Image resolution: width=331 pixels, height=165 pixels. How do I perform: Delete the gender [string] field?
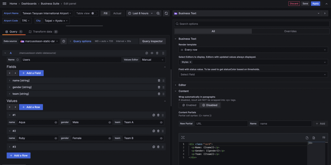159,87
